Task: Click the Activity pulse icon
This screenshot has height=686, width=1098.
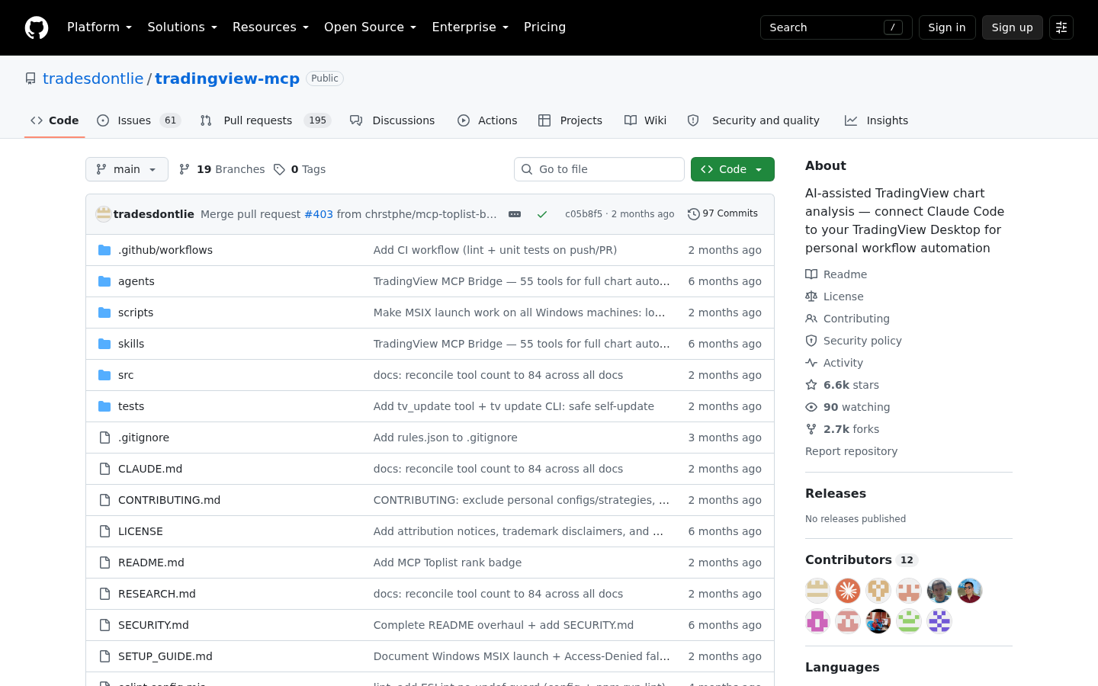Action: click(811, 363)
